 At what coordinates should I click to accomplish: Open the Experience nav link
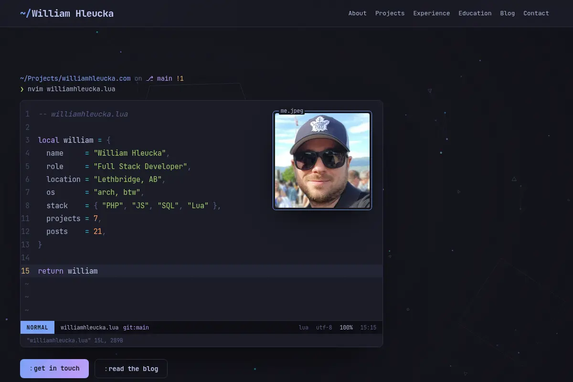(x=432, y=13)
